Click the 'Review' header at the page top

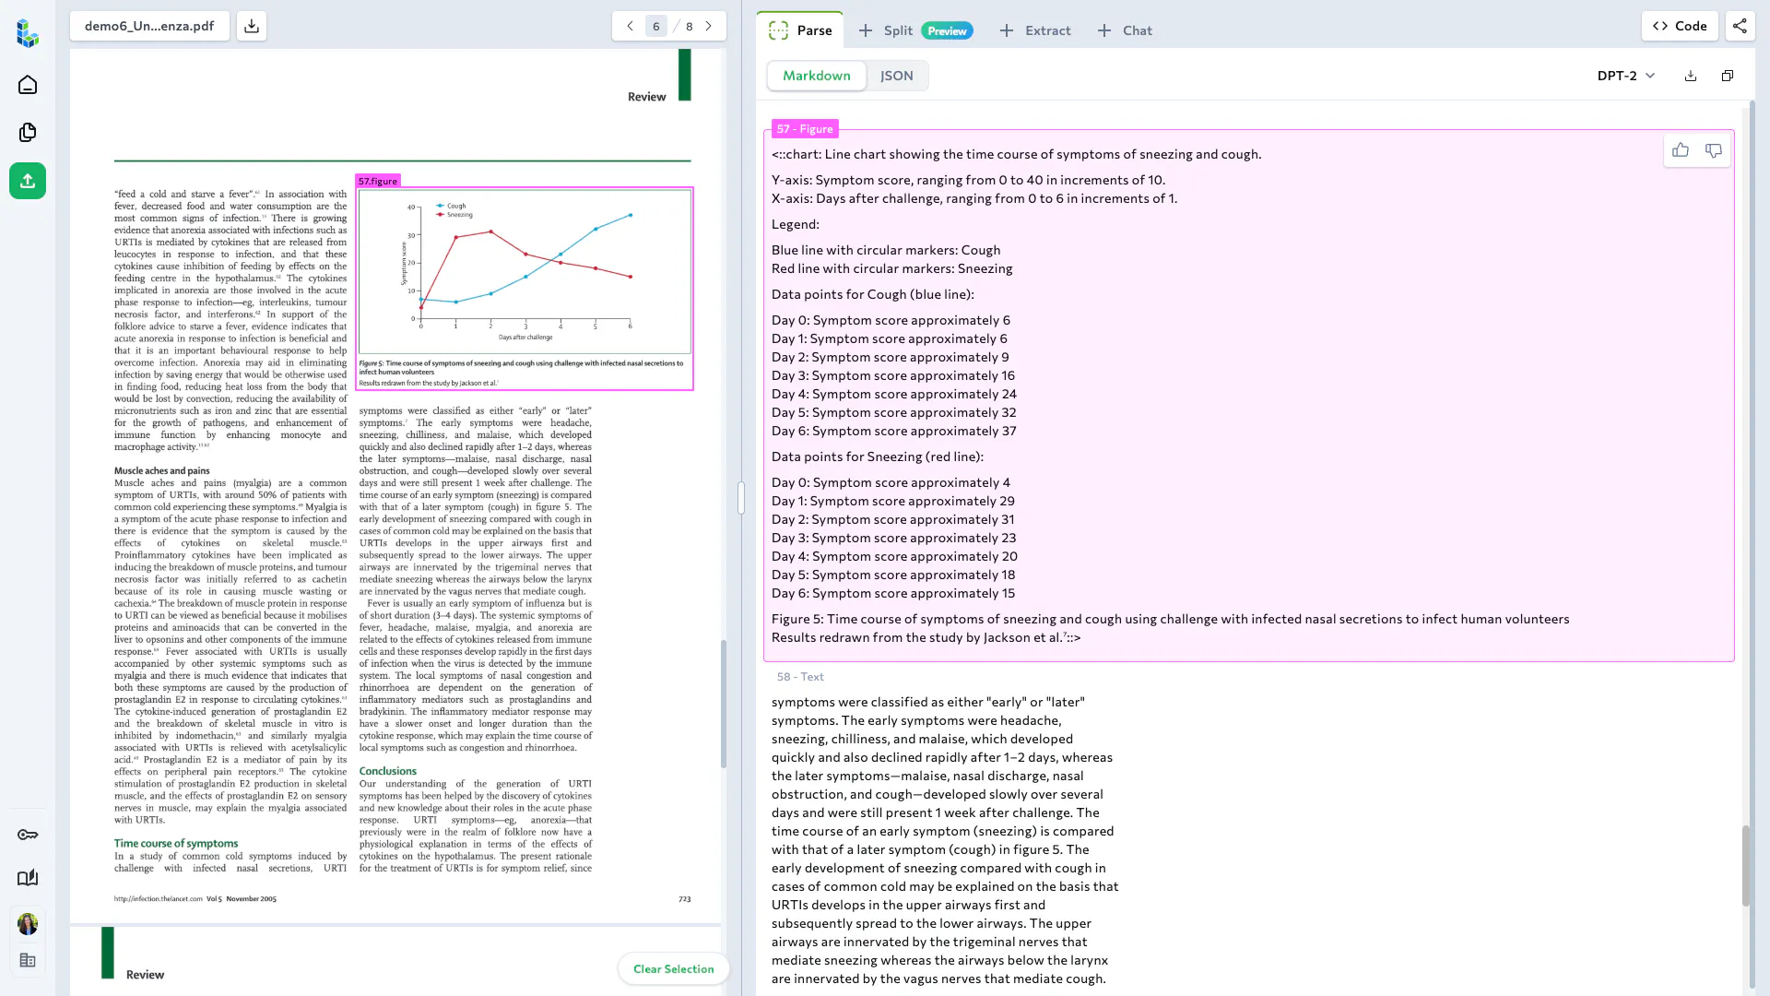[646, 97]
